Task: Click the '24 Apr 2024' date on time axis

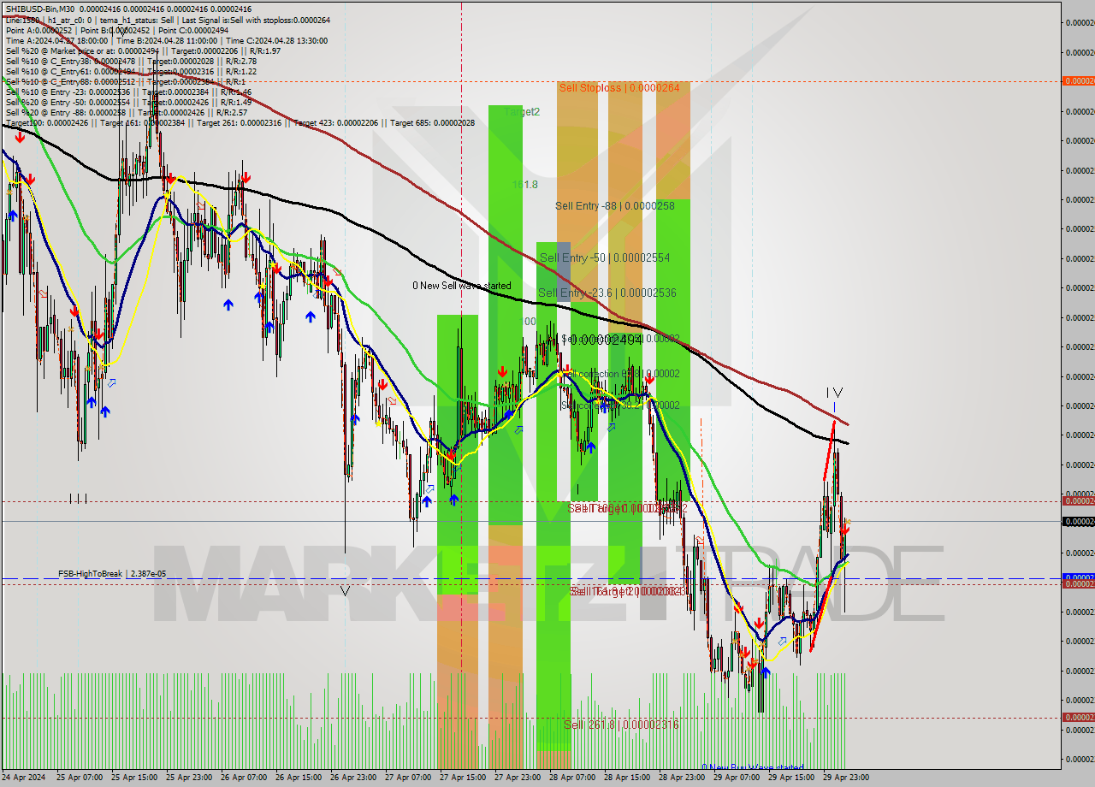Action: (x=23, y=778)
